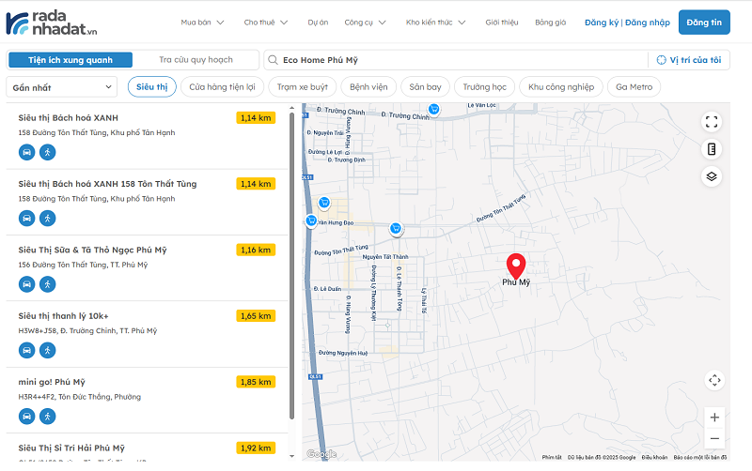
Task: Click the 1,65 km distance badge
Action: (x=256, y=316)
